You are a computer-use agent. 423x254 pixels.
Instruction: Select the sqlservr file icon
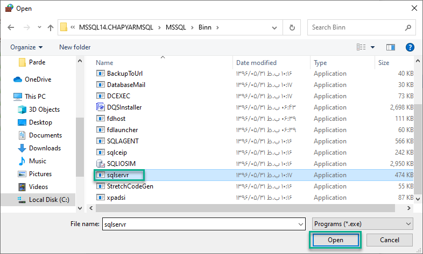(100, 175)
